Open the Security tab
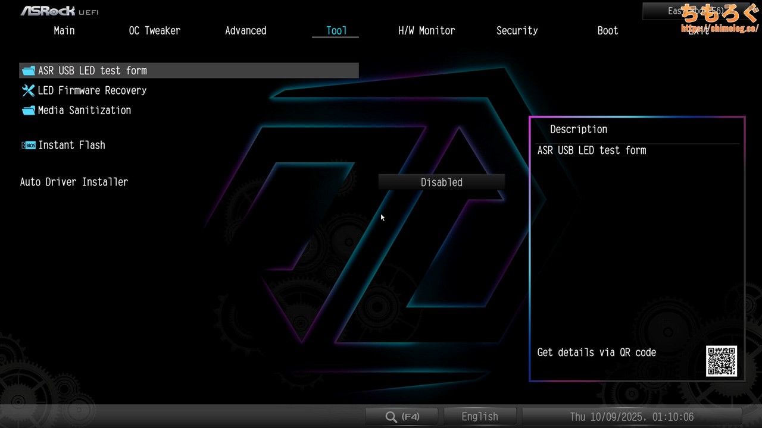762x428 pixels. (x=517, y=31)
